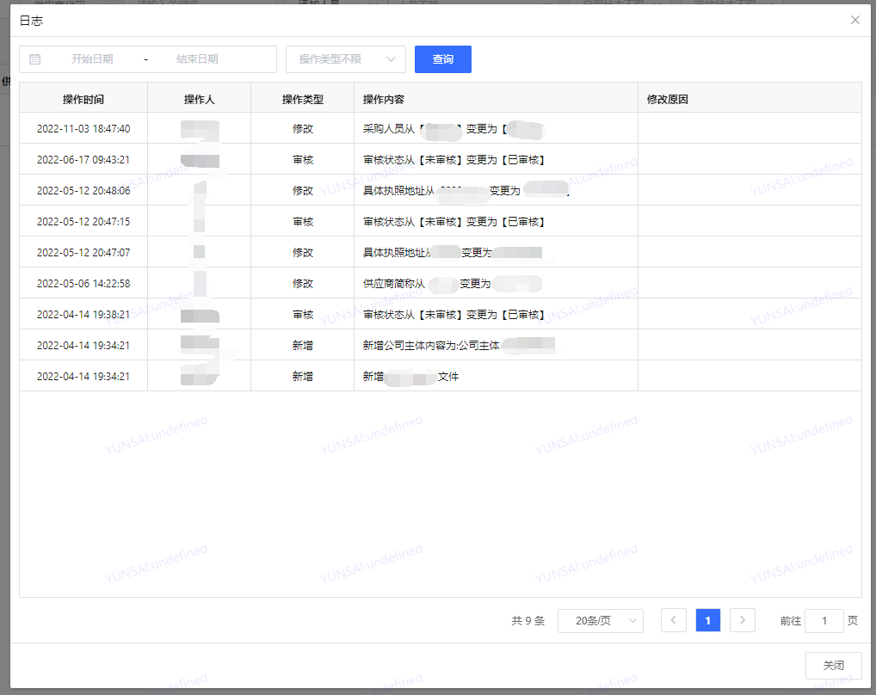This screenshot has width=876, height=695.
Task: Select the 2022-11-03 18:47:40 log row
Action: tap(83, 129)
